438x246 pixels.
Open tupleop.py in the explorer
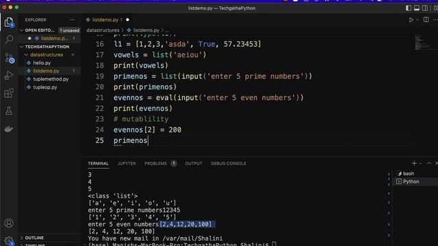[45, 87]
